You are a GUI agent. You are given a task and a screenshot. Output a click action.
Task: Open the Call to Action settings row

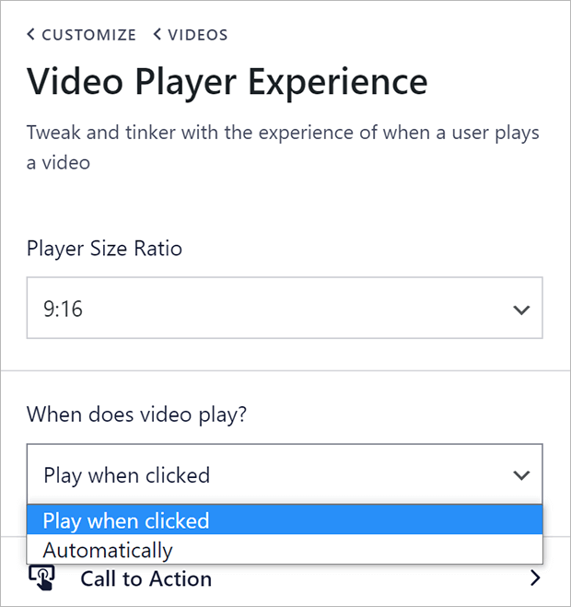pyautogui.click(x=285, y=578)
